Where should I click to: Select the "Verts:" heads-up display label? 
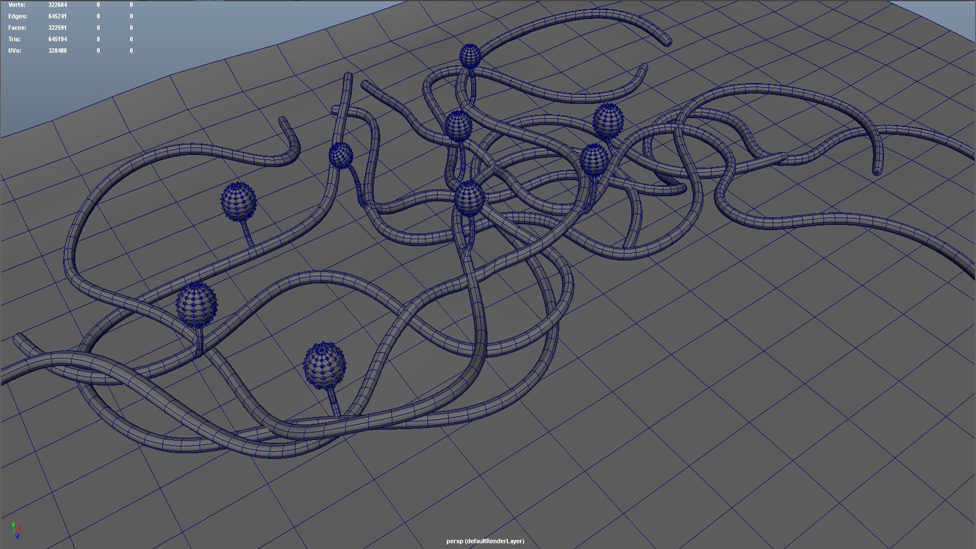(x=17, y=5)
